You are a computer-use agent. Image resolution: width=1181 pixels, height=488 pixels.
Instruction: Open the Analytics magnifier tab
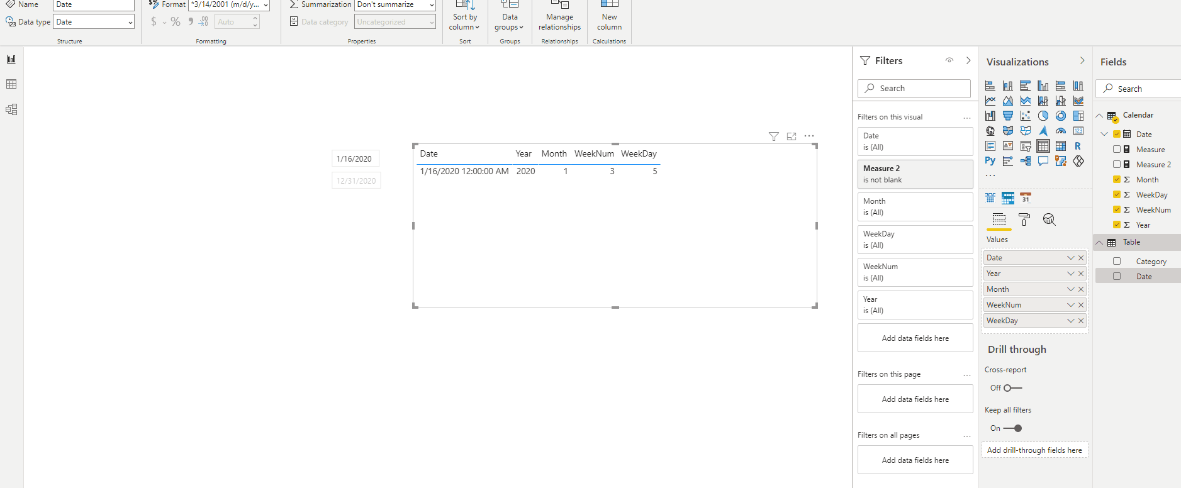(1049, 219)
